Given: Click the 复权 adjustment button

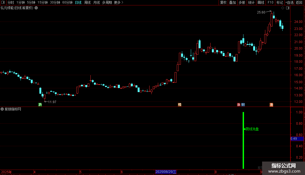Looking at the screenshot, I should pyautogui.click(x=223, y=2).
